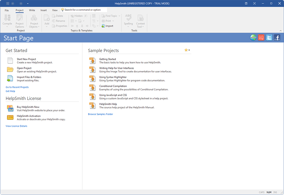Viewport: 284px width, 195px height.
Task: Switch to the Insert ribbon tab
Action: click(44, 10)
